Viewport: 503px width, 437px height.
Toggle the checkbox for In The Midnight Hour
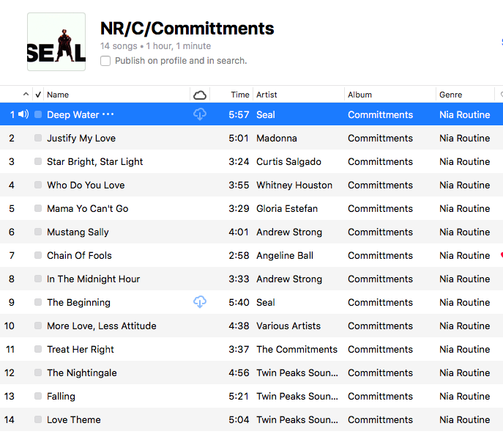pos(38,279)
